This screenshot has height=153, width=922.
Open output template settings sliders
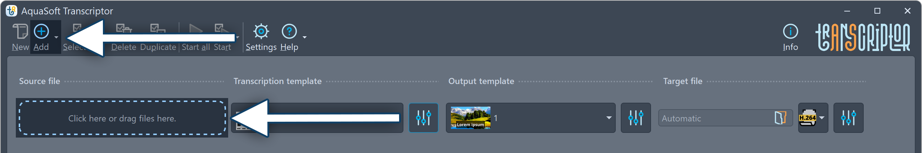(636, 118)
